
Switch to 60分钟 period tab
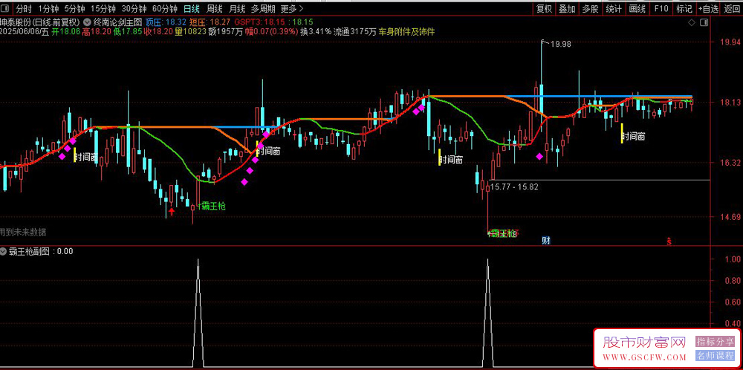pyautogui.click(x=164, y=8)
